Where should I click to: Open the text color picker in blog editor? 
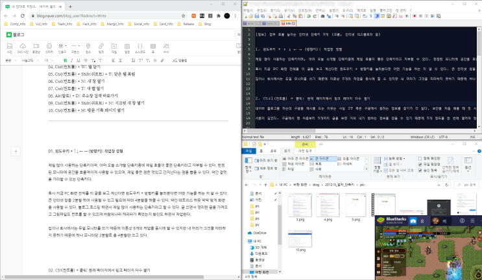93,60
